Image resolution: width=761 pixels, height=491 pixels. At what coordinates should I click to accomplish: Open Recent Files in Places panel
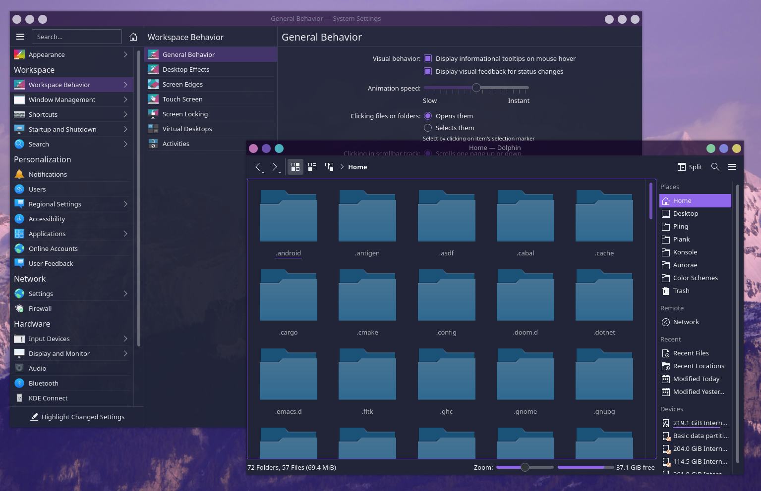tap(695, 353)
